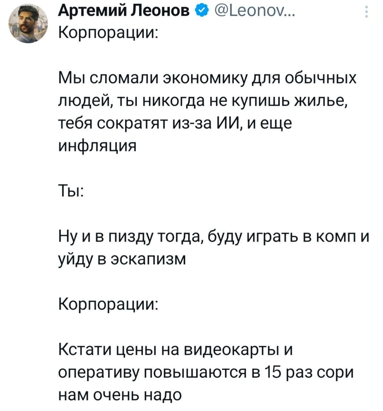
Task: Click the words "Кстати цены"
Action: [106, 350]
